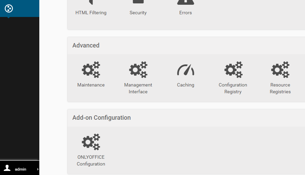Expand the admin menu arrow
The height and width of the screenshot is (175, 305).
coord(38,169)
